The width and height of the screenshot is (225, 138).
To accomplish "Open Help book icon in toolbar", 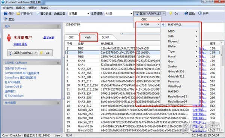I will coord(186,13).
